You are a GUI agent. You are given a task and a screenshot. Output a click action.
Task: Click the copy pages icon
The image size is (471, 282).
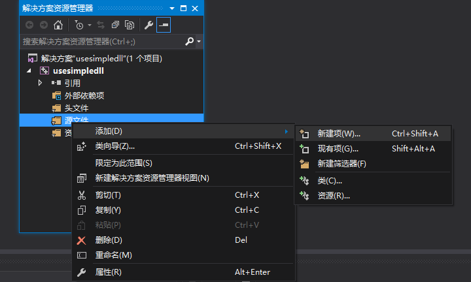click(x=81, y=210)
